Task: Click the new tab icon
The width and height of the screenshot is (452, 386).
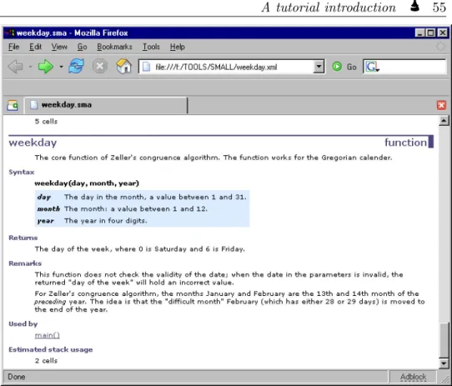Action: [13, 105]
